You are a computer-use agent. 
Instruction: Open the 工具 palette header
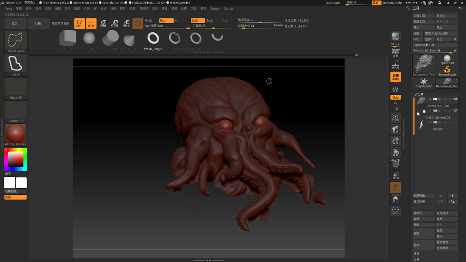[x=416, y=8]
